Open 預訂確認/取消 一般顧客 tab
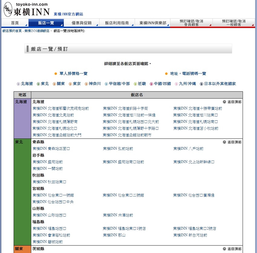 click(234, 23)
